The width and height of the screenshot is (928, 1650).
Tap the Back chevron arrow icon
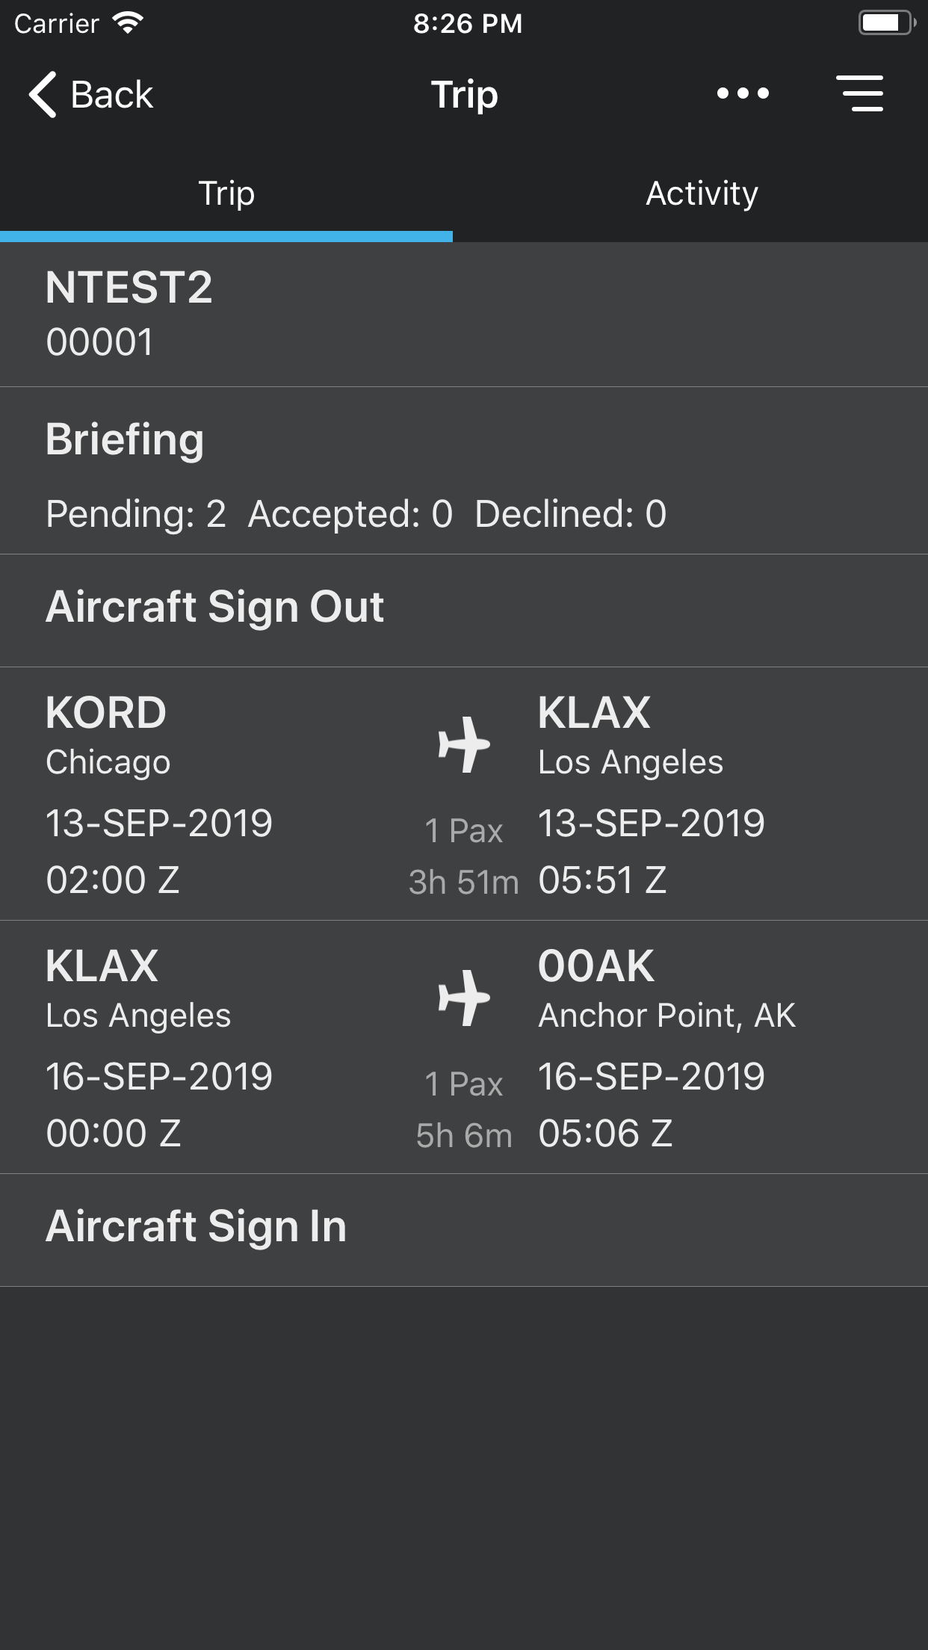(x=43, y=95)
